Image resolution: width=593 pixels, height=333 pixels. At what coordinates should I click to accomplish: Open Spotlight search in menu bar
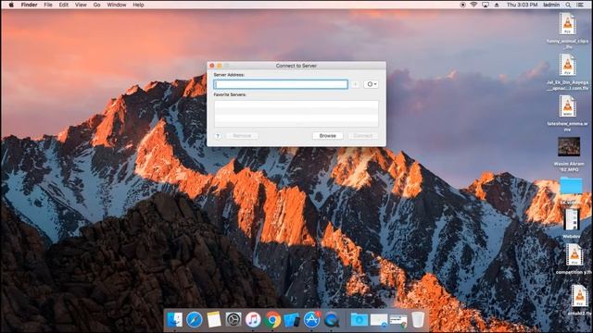click(568, 5)
